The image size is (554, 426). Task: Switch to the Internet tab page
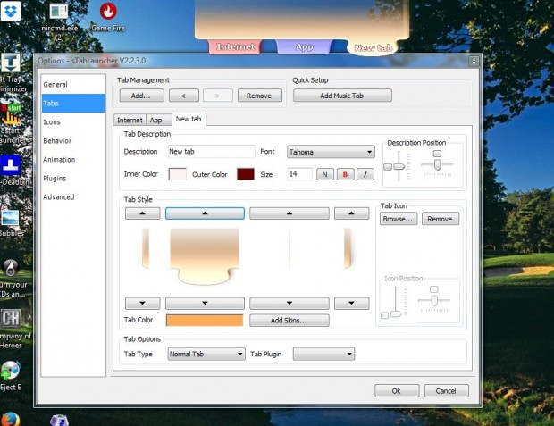pos(130,120)
